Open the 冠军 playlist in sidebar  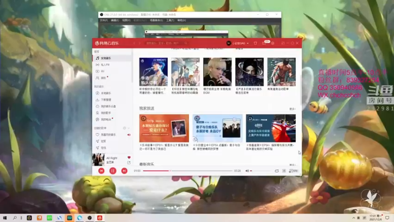tap(112, 141)
